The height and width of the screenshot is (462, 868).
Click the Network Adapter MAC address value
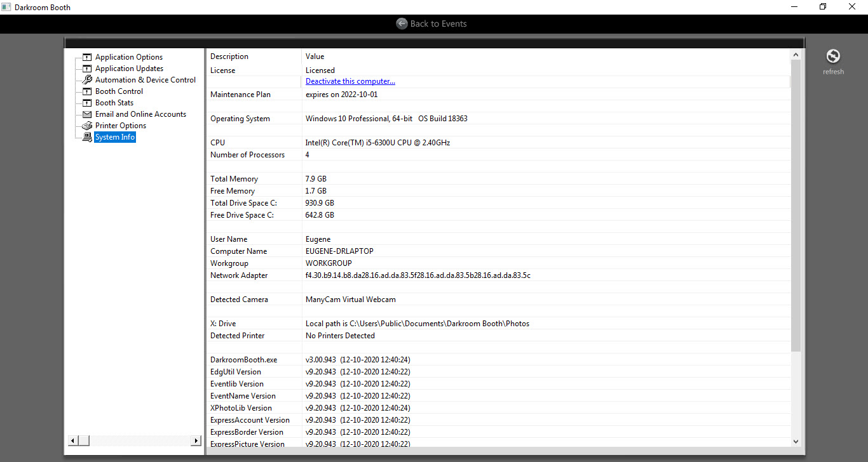click(418, 275)
